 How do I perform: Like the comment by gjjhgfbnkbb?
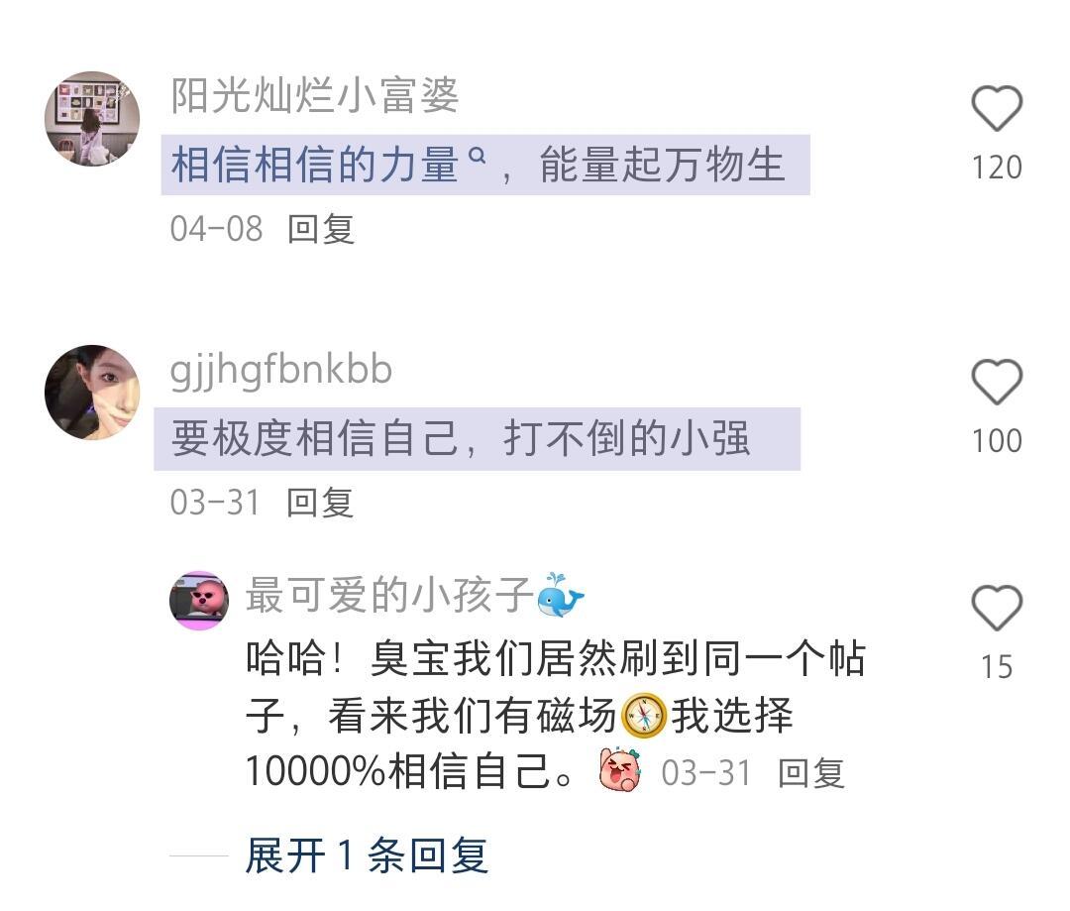coord(997,381)
